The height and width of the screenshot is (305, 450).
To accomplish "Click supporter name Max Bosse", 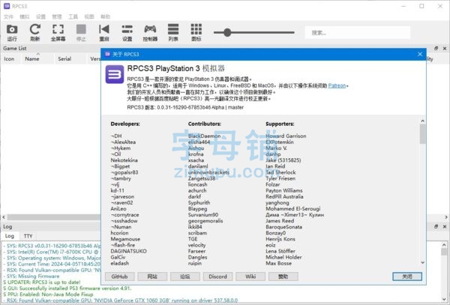I will [279, 263].
